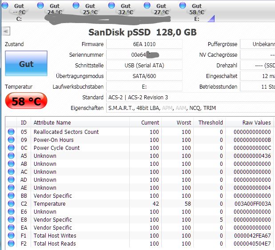Open the drive showing 32 °C
275x250 pixels.
[126, 9]
